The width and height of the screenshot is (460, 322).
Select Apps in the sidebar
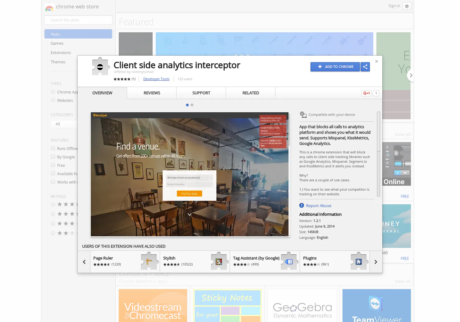78,34
